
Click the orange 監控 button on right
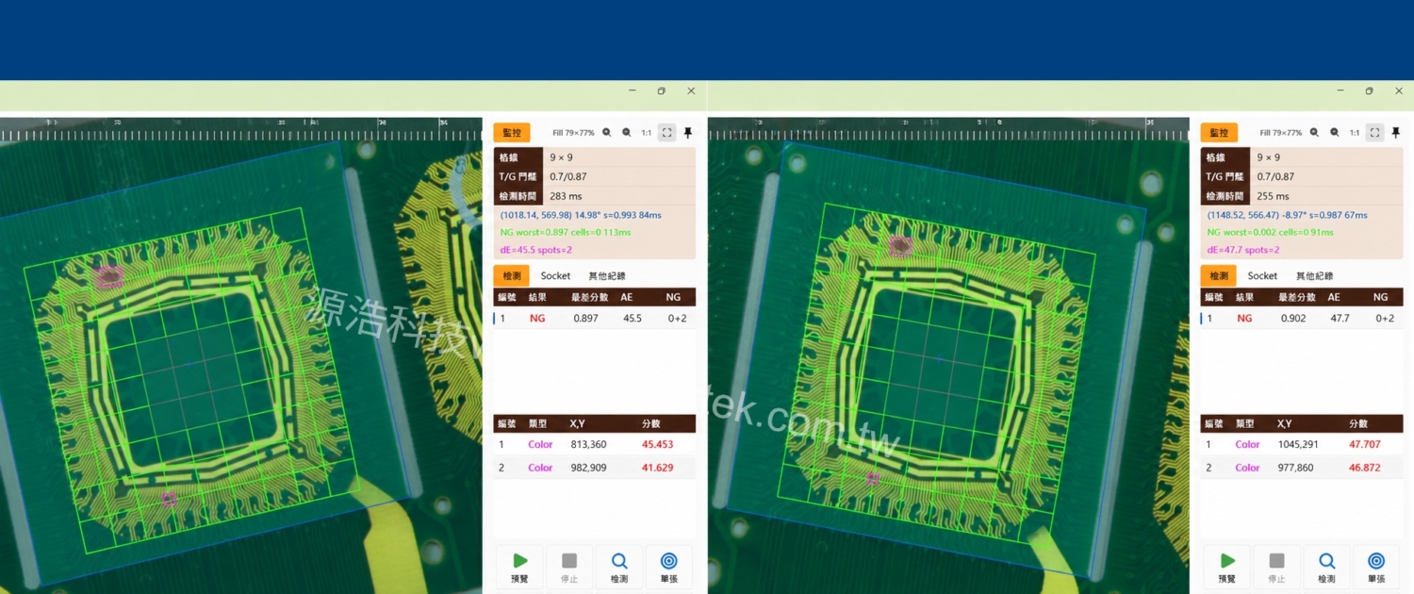[1219, 133]
